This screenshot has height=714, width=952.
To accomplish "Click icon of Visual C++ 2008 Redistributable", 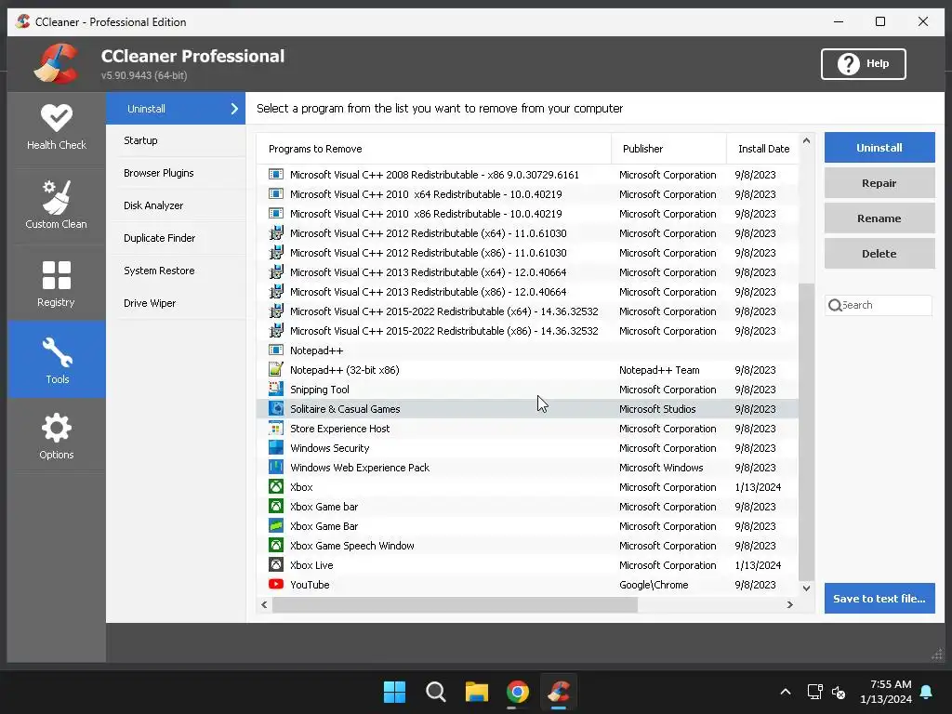I will pos(275,174).
